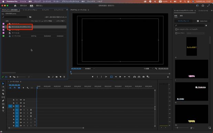Switch to the Effects panel tab
The width and height of the screenshot is (213, 133).
pyautogui.click(x=45, y=10)
